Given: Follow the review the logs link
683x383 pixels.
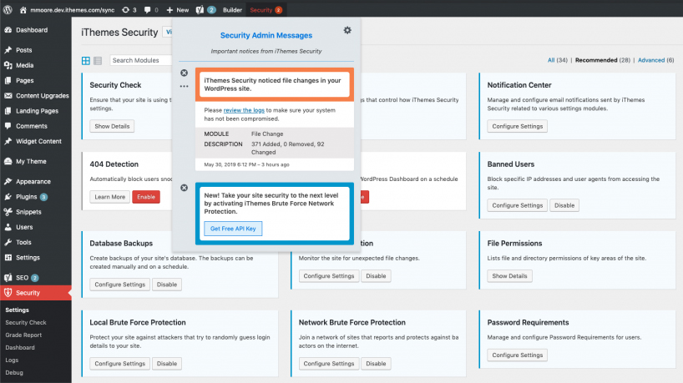Looking at the screenshot, I should (244, 110).
